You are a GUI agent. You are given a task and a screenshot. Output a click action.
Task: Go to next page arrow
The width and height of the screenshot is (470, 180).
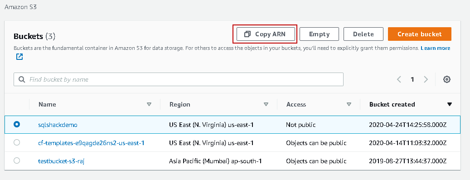click(426, 79)
